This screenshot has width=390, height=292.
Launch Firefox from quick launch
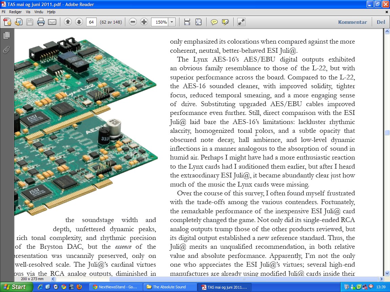coord(79,287)
